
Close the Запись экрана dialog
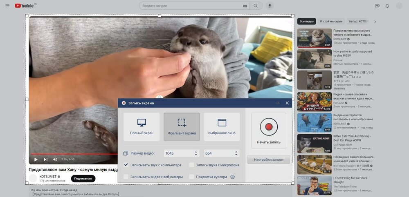click(287, 103)
